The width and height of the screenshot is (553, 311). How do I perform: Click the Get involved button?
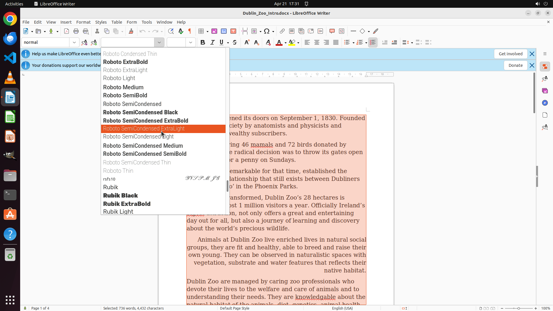pos(510,54)
